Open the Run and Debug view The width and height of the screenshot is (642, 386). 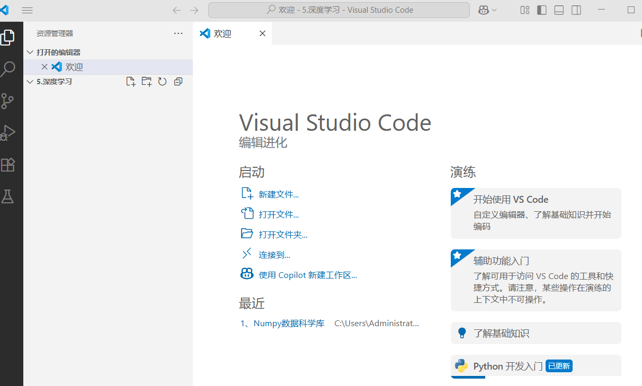(7, 133)
